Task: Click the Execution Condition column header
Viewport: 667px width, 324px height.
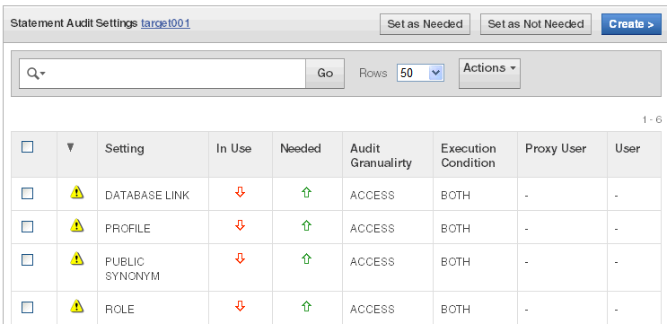Action: click(x=468, y=155)
